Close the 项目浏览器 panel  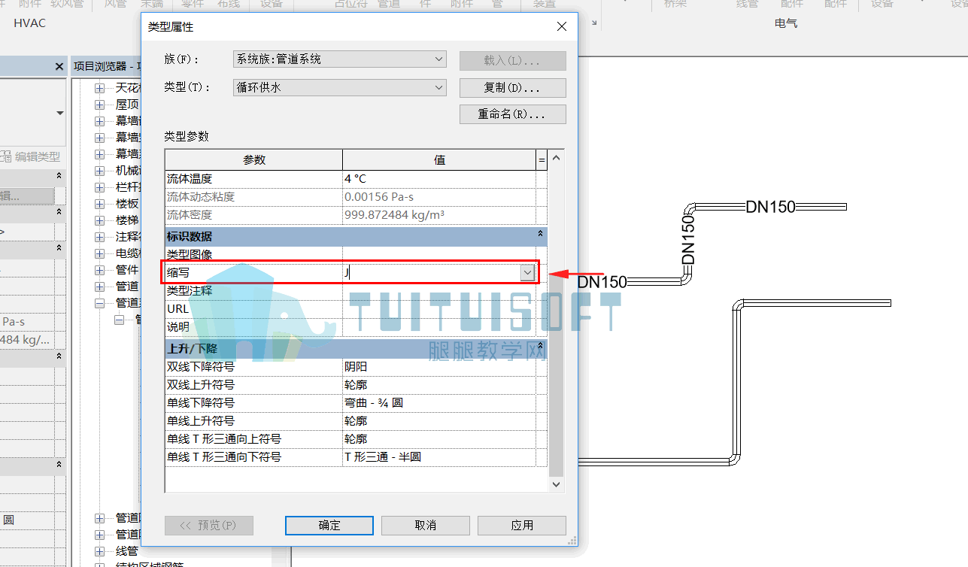click(59, 67)
